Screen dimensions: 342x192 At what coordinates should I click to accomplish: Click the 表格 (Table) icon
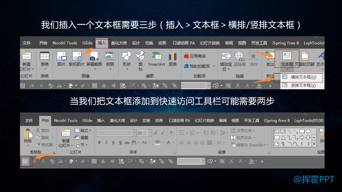(45, 57)
